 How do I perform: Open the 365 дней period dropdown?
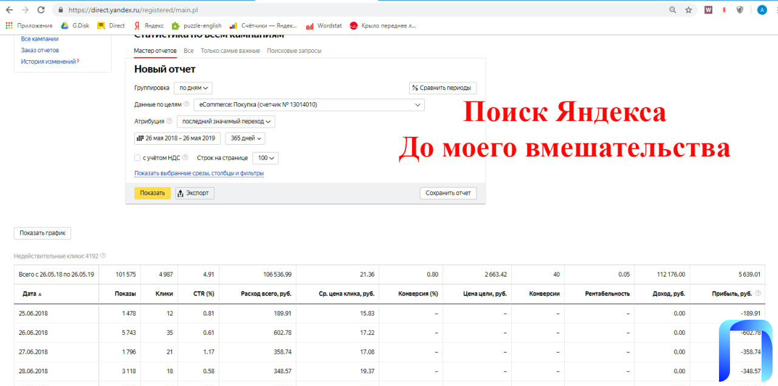pos(245,138)
